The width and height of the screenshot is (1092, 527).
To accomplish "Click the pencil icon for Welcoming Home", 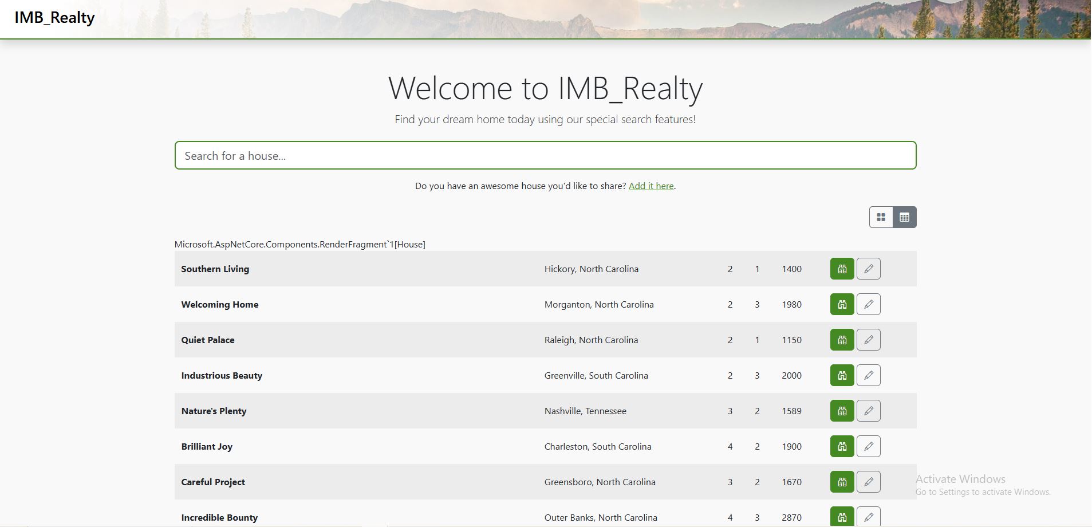I will coord(868,304).
